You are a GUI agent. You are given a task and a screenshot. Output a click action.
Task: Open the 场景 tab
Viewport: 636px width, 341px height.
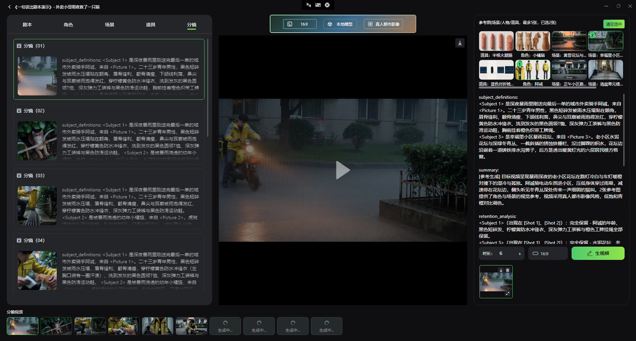coord(110,25)
